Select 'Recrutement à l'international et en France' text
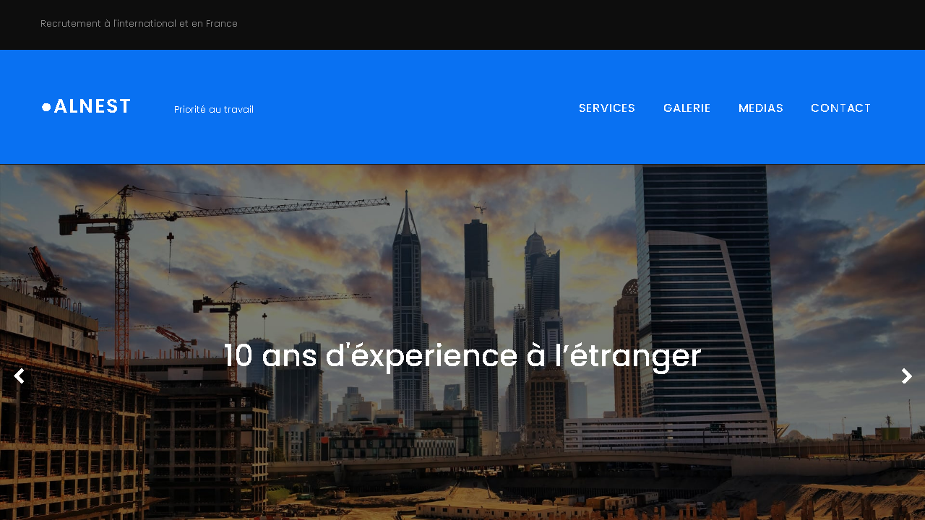The width and height of the screenshot is (925, 520). click(x=139, y=24)
